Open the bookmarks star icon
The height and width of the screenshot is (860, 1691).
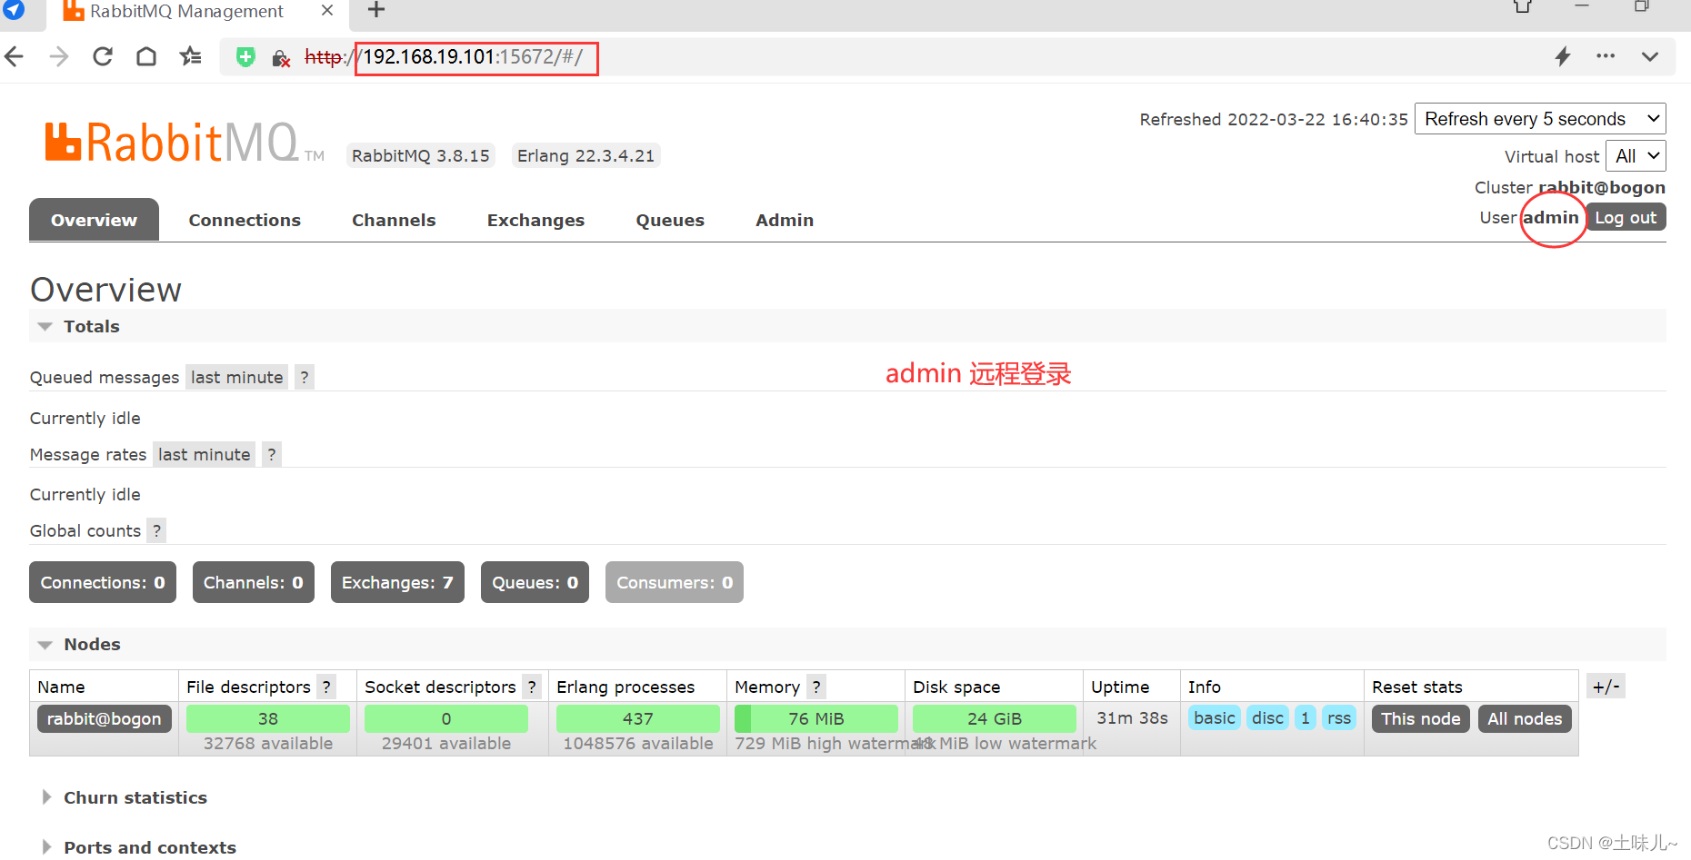[x=191, y=57]
